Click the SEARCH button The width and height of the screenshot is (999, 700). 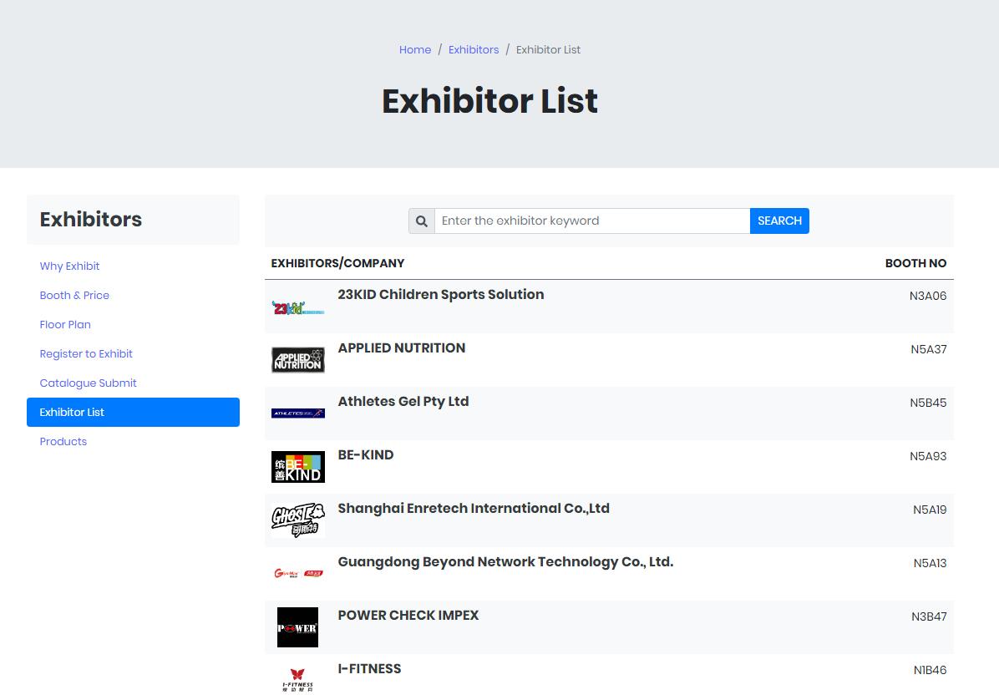(x=780, y=221)
